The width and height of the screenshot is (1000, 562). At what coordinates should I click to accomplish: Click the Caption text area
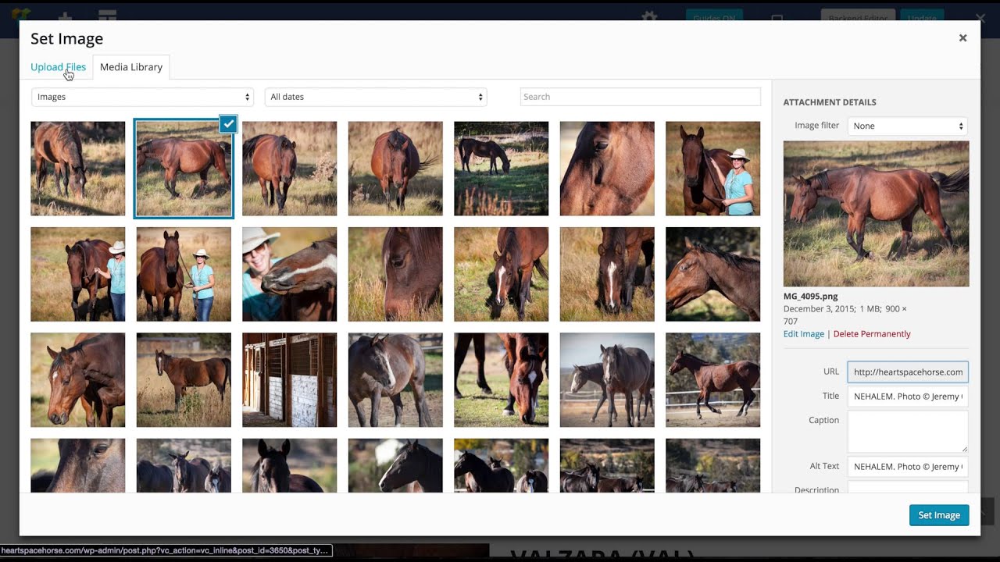[x=908, y=432]
